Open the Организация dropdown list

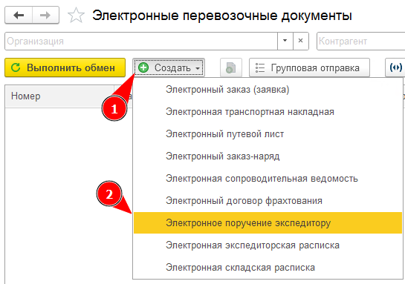pos(285,41)
